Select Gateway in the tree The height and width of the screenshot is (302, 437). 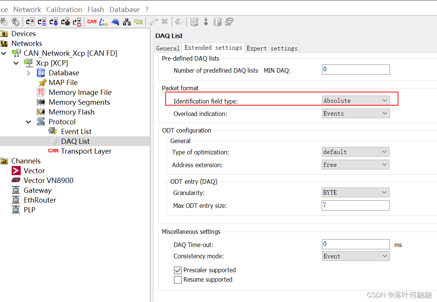pyautogui.click(x=38, y=190)
